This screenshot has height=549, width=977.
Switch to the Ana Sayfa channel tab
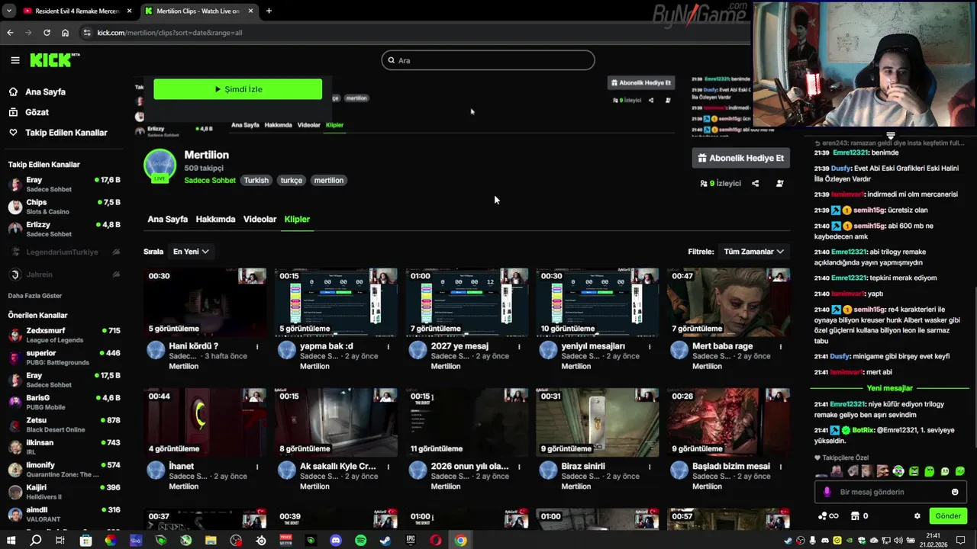point(167,220)
